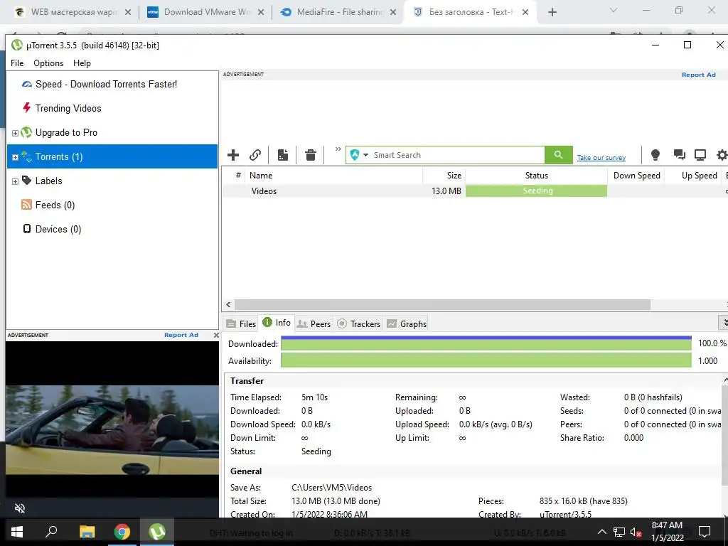
Task: Click the RSS Feeds orange icon
Action: [x=26, y=204]
